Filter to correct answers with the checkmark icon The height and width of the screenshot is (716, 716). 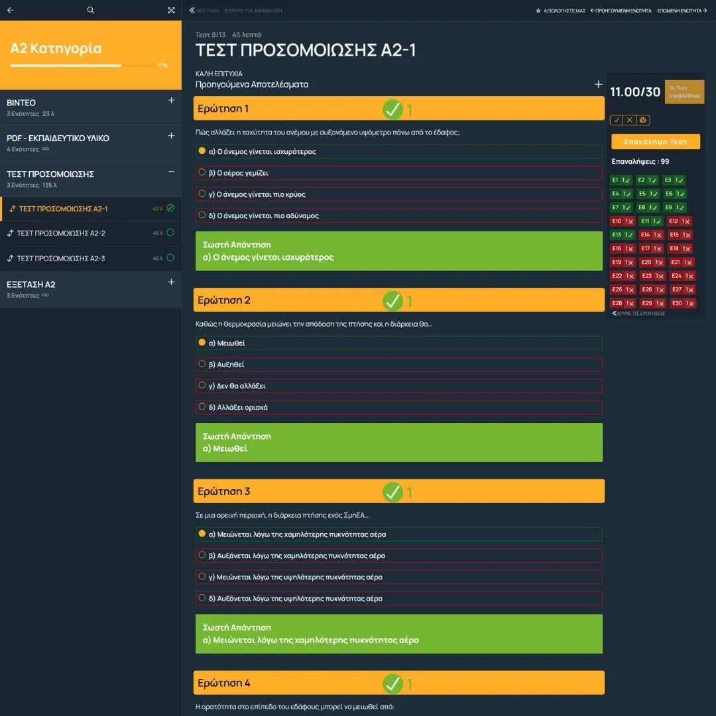tap(617, 120)
